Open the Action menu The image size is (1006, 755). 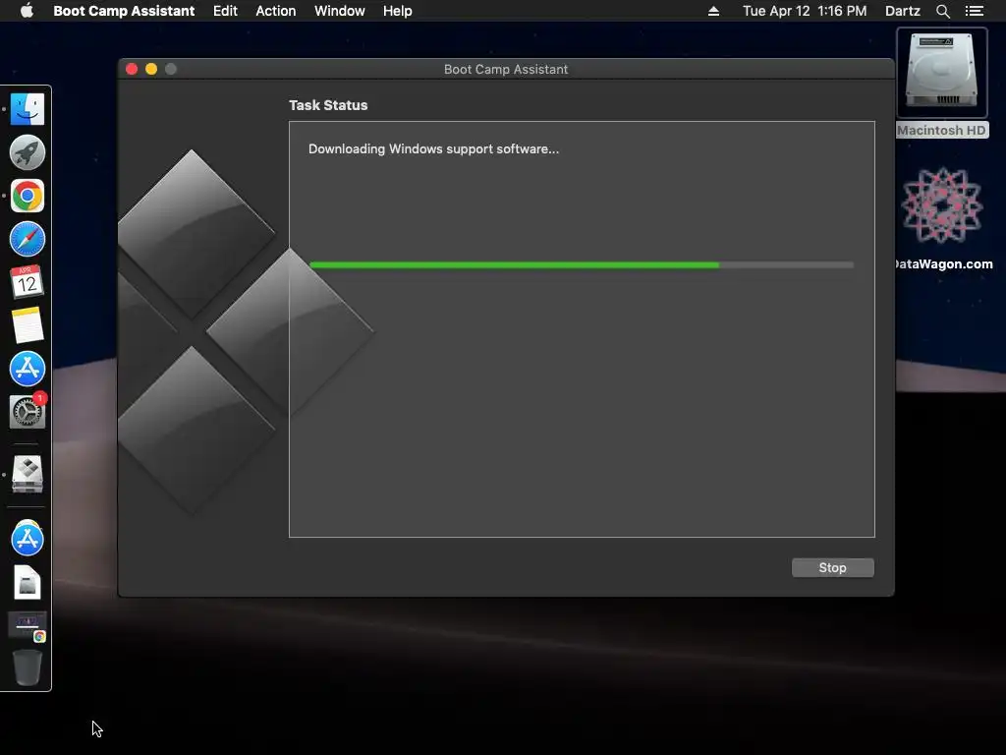click(276, 11)
